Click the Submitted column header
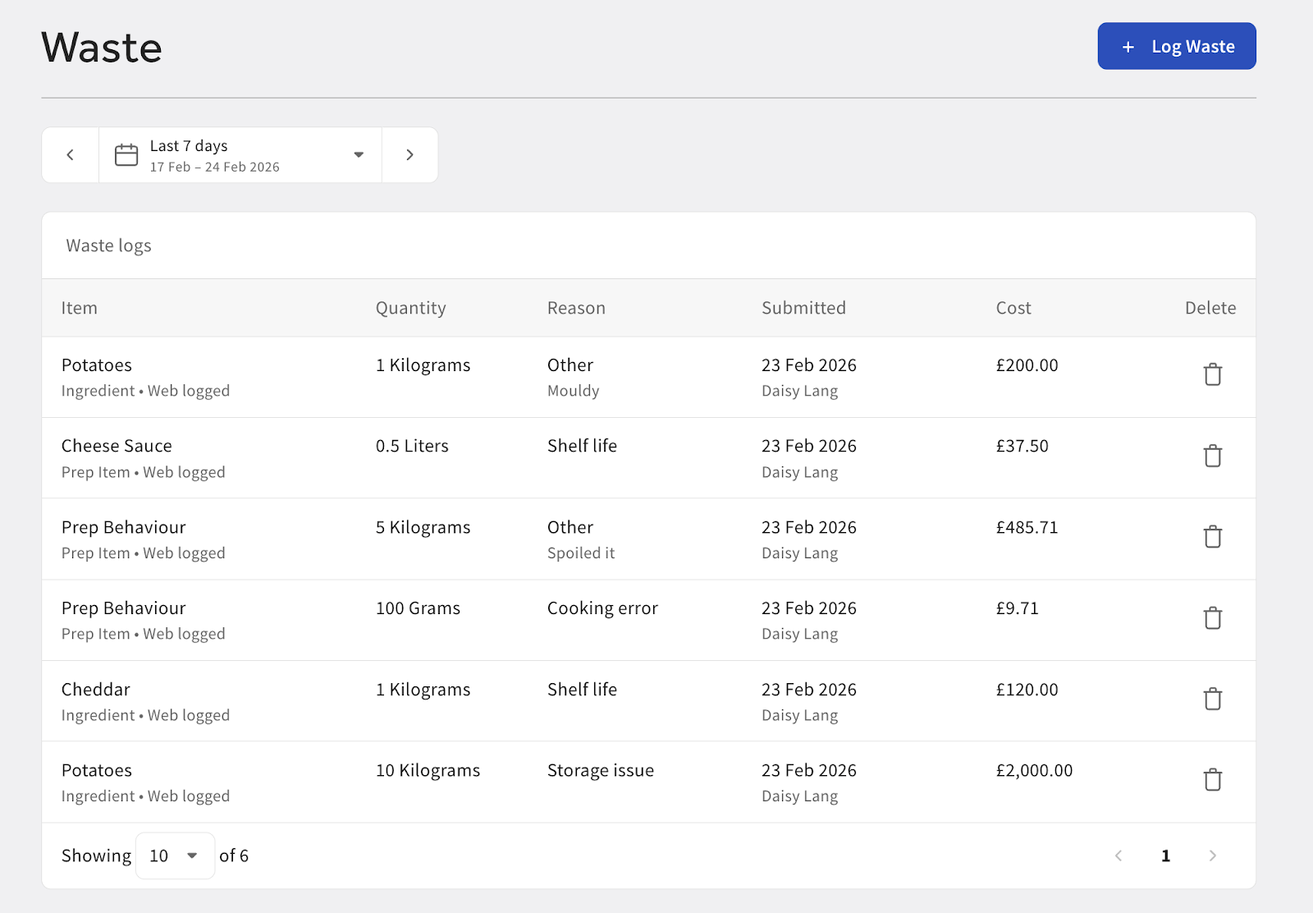Image resolution: width=1313 pixels, height=913 pixels. [803, 308]
